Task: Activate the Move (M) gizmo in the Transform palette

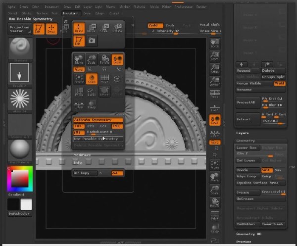Action: pos(92,28)
